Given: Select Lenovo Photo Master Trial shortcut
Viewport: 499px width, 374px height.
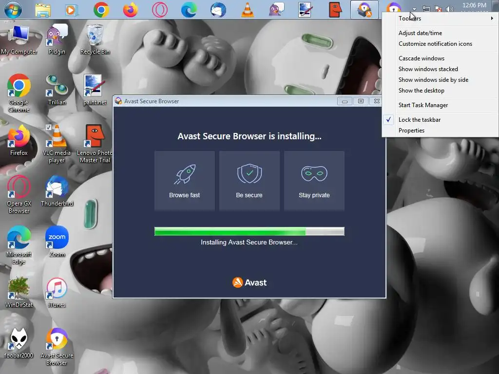Looking at the screenshot, I should (x=95, y=144).
